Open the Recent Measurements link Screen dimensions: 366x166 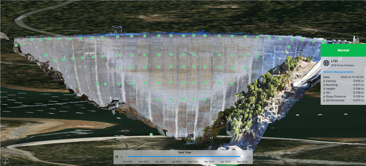[x=338, y=72]
